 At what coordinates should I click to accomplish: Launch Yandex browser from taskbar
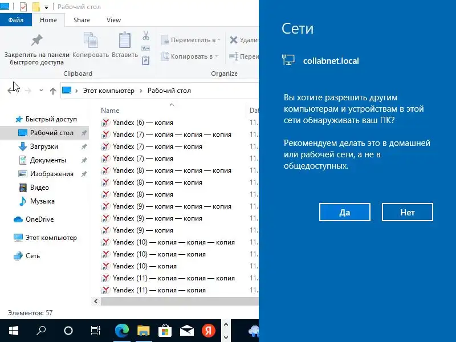(x=209, y=331)
